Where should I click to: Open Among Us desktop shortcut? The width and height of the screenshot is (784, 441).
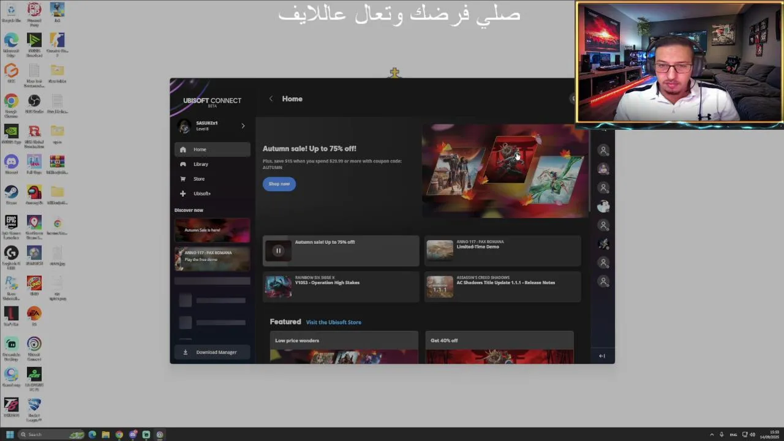[34, 195]
